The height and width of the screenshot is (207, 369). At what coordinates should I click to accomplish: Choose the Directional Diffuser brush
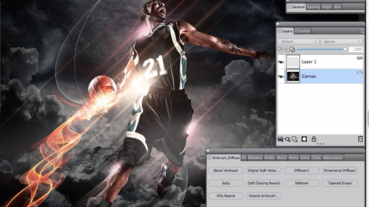point(340,170)
